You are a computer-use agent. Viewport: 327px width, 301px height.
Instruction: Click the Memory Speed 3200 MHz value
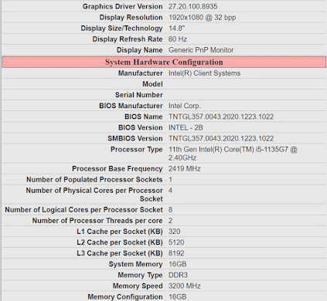pyautogui.click(x=185, y=286)
